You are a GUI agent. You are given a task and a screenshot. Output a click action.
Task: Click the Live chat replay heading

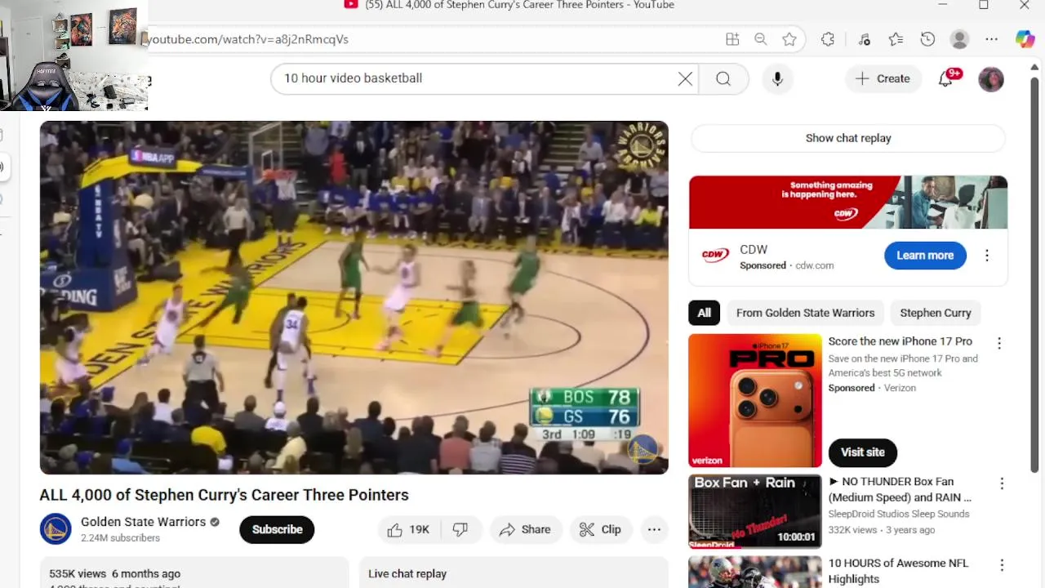pyautogui.click(x=407, y=574)
